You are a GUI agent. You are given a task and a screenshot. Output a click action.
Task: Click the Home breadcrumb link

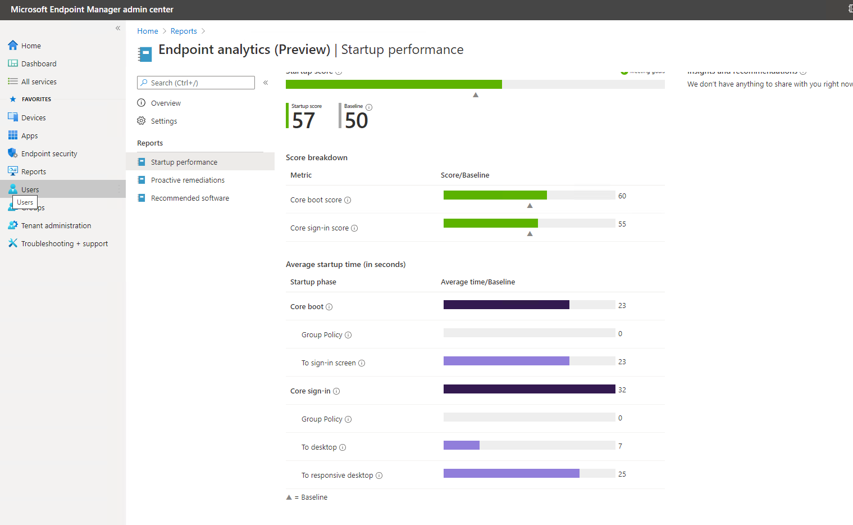click(148, 31)
